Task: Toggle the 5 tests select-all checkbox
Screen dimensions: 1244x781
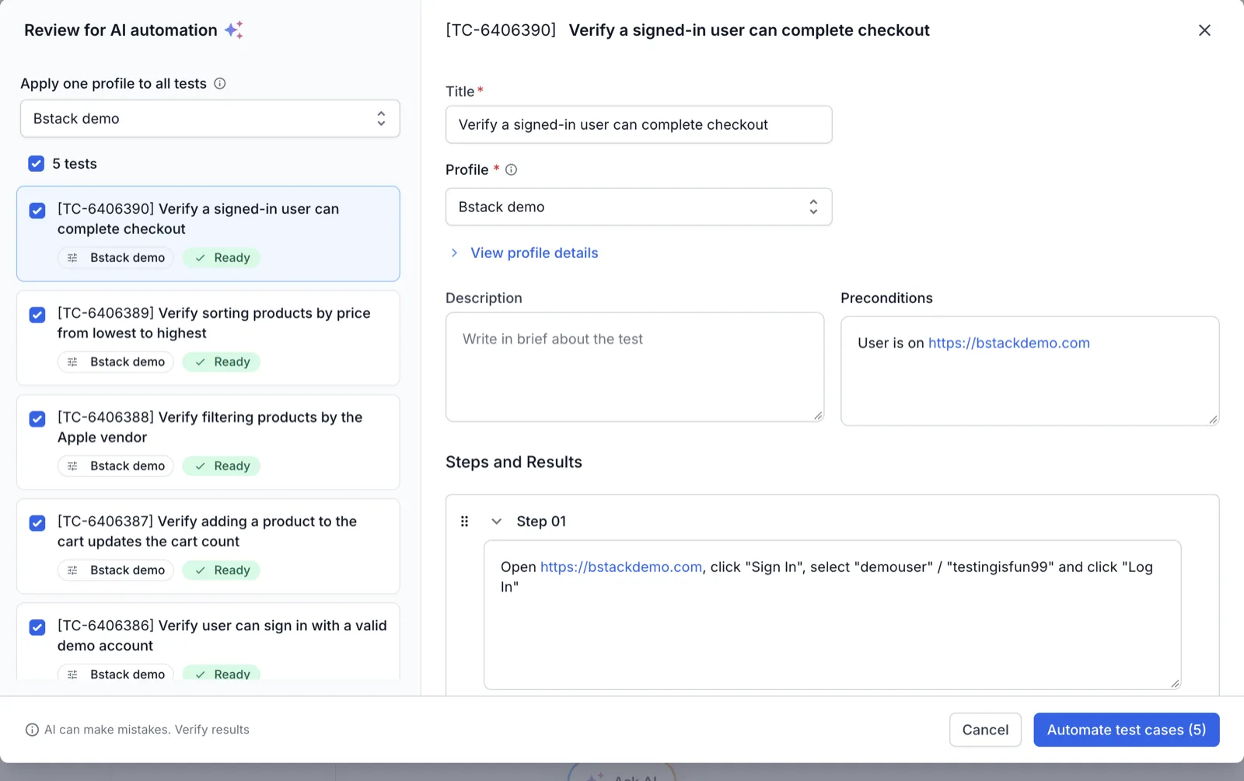Action: coord(37,163)
